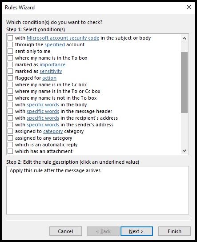Enable 'which has an attachment' checkbox
This screenshot has height=242, width=197.
coord(10,151)
